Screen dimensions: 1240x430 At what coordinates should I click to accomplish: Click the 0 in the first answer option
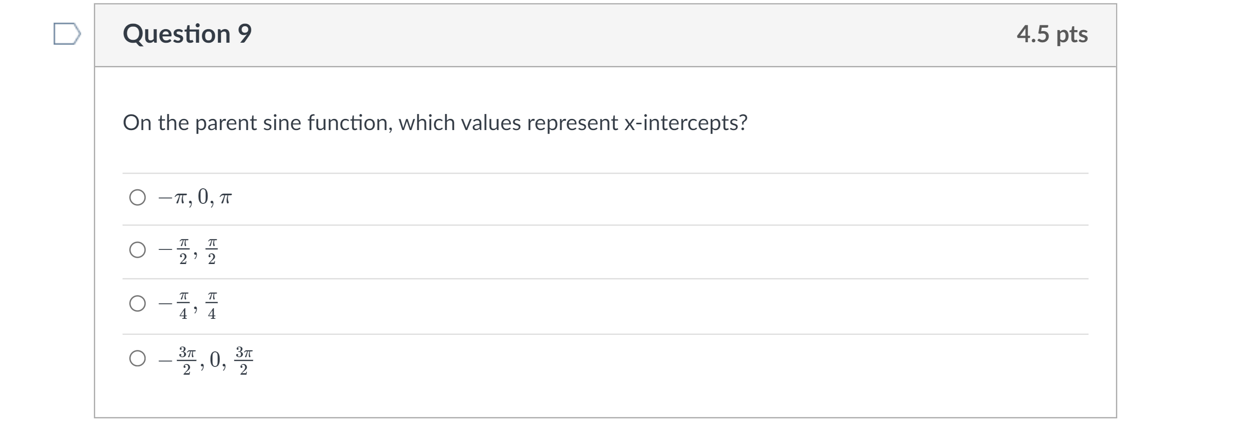pos(203,197)
